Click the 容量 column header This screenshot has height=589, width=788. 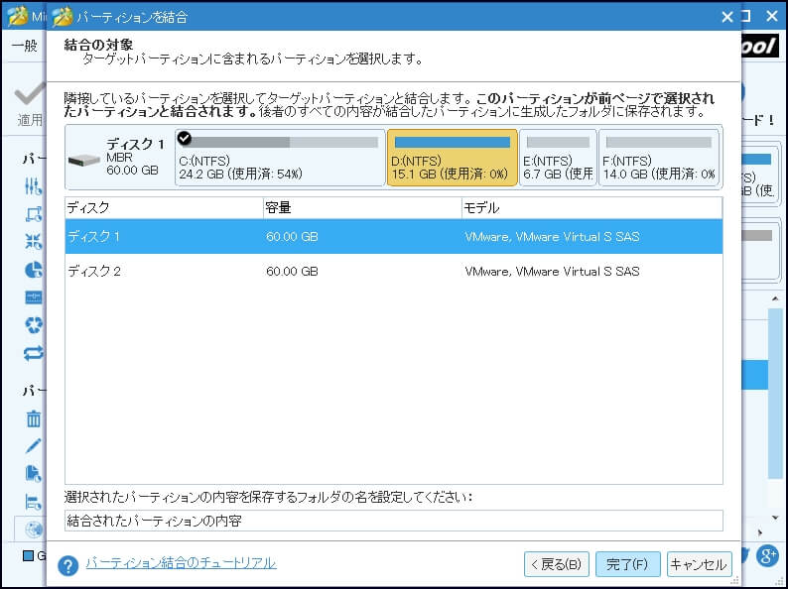[x=361, y=208]
